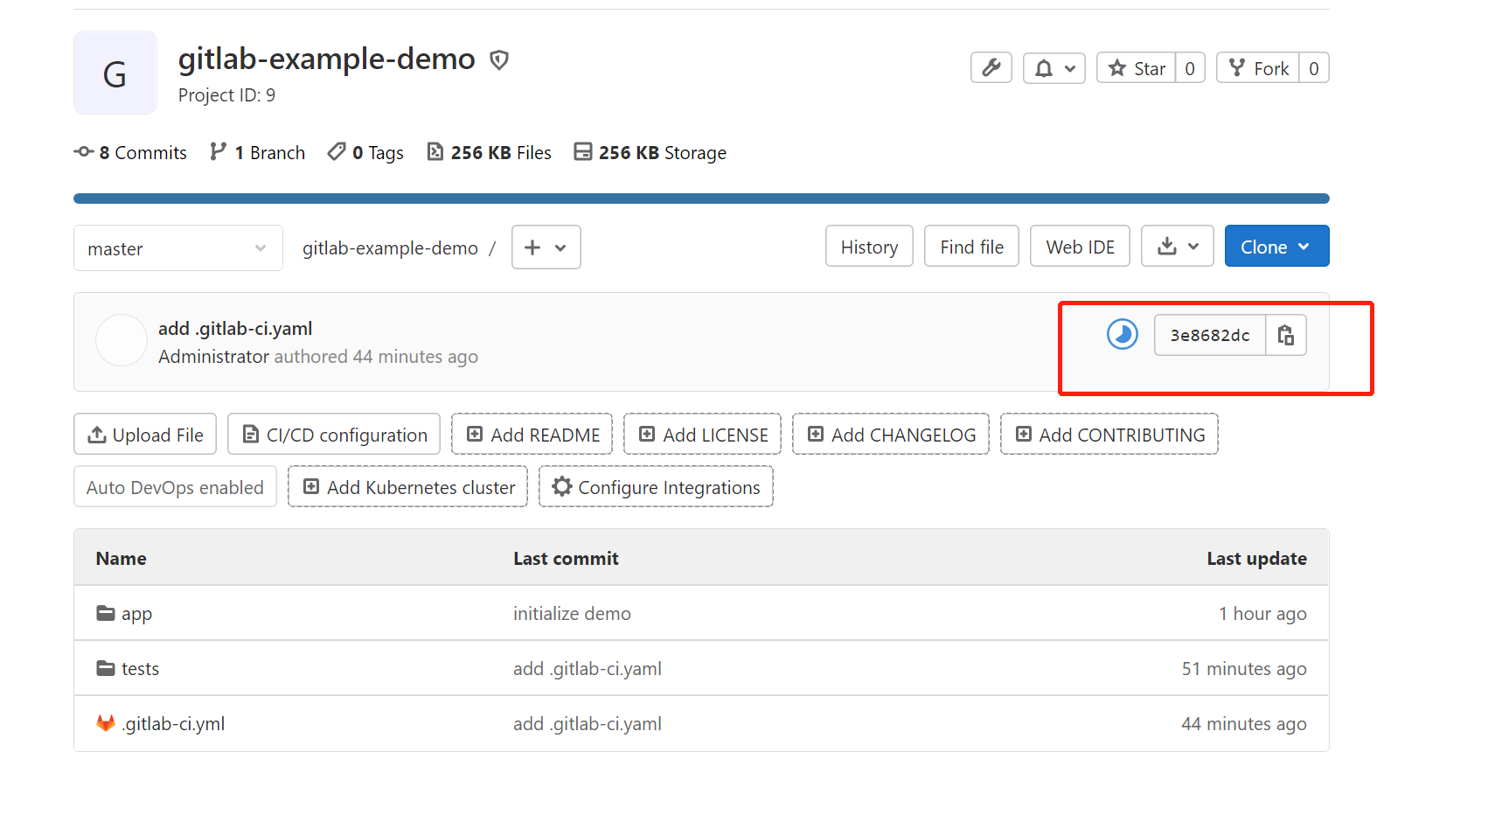The height and width of the screenshot is (822, 1495).
Task: Click the project visibility shield icon
Action: (x=499, y=59)
